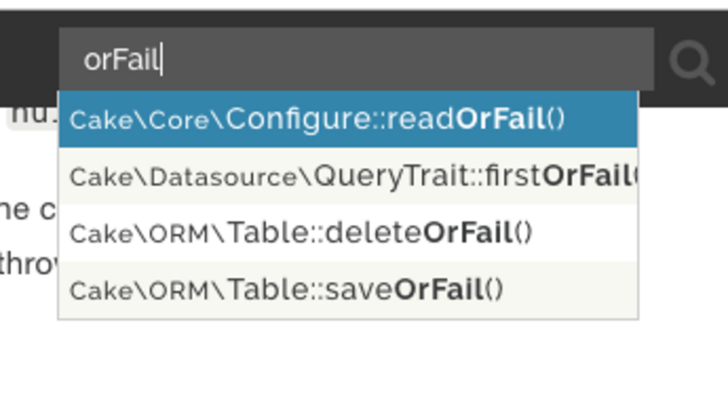Open the Cake\Datasource namespace result
Image resolution: width=728 pixels, height=407 pixels.
tap(347, 176)
